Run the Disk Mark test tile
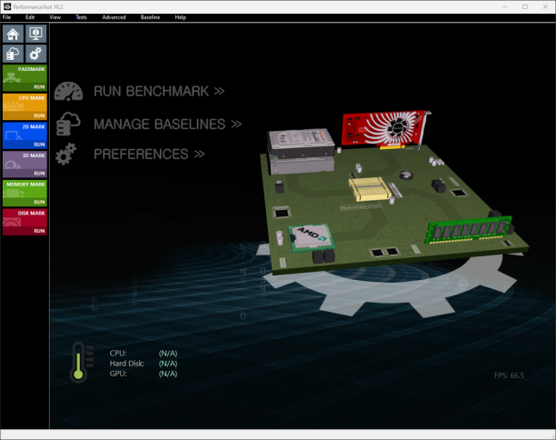This screenshot has height=440, width=556. click(25, 222)
